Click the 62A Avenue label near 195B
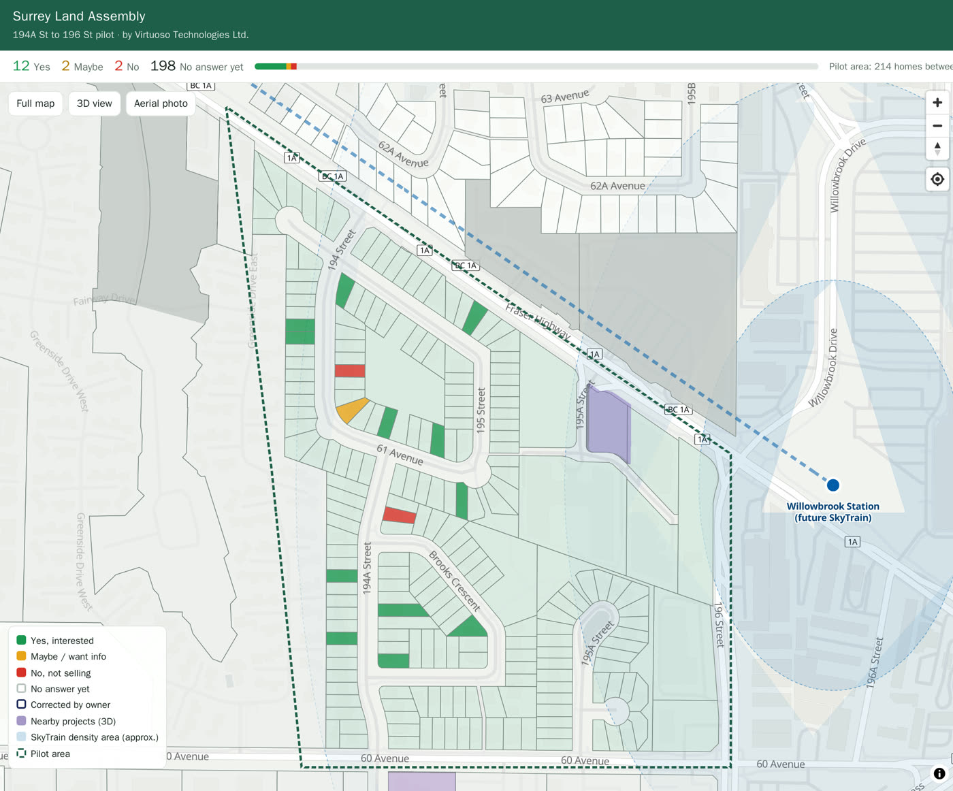 coord(617,186)
